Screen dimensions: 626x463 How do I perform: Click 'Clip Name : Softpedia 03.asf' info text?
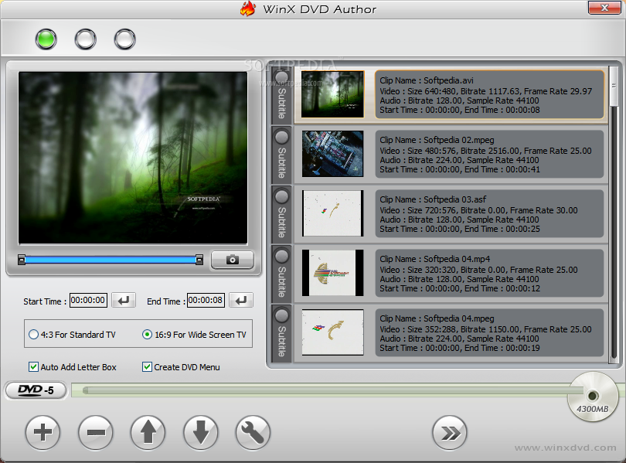click(x=433, y=199)
